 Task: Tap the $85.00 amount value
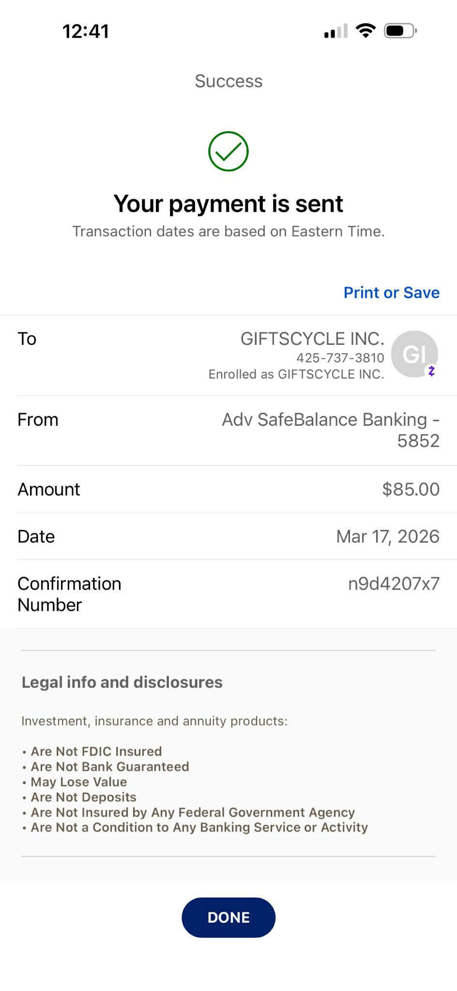tap(411, 489)
